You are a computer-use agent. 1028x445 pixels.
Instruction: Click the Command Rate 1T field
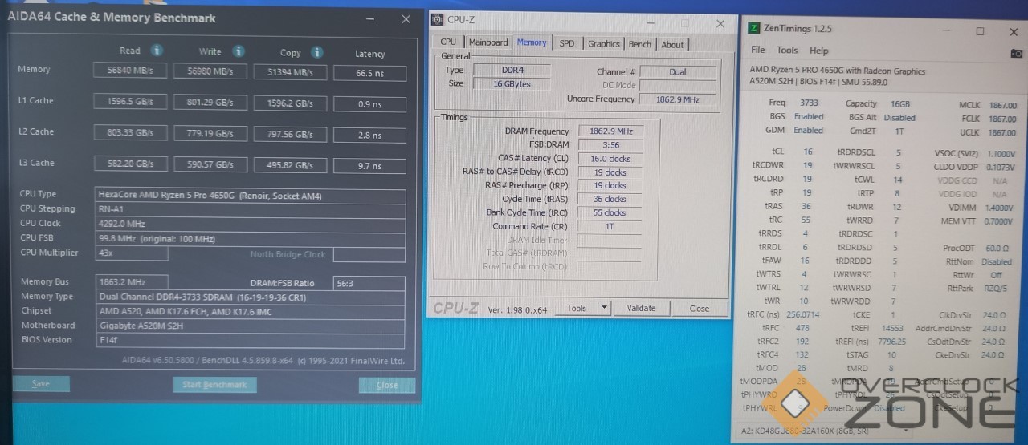tap(609, 226)
